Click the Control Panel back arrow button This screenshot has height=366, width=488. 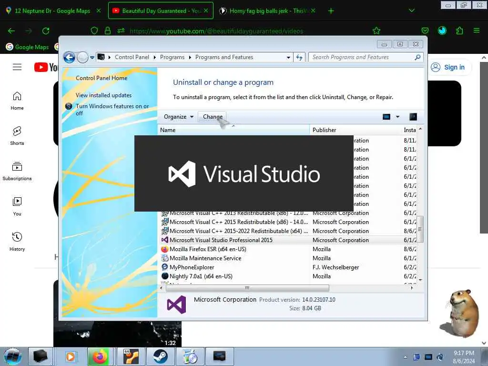(x=70, y=57)
